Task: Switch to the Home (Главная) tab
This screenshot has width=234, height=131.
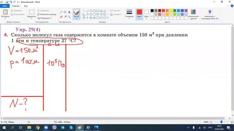Action: pyautogui.click(x=15, y=6)
